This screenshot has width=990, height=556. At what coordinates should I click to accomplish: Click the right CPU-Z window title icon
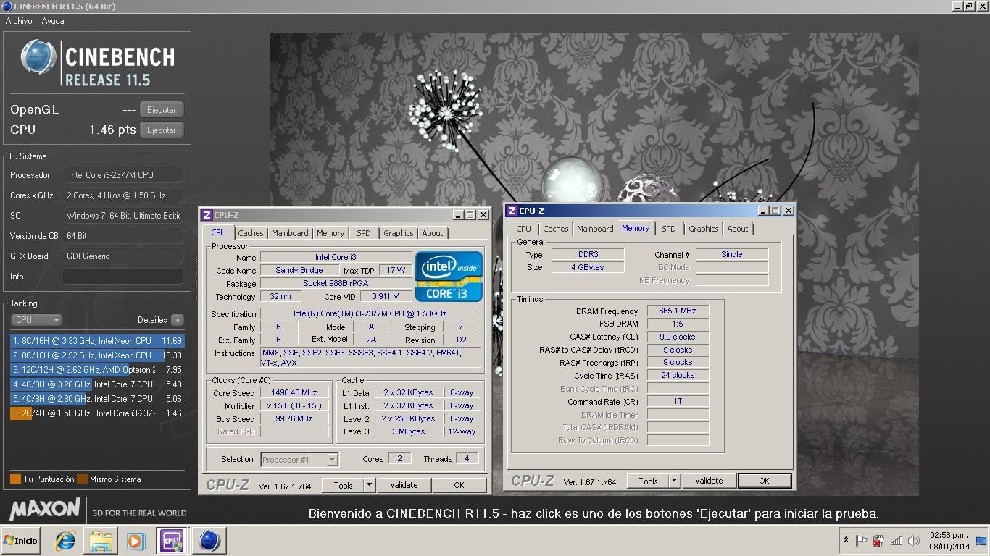click(x=512, y=211)
